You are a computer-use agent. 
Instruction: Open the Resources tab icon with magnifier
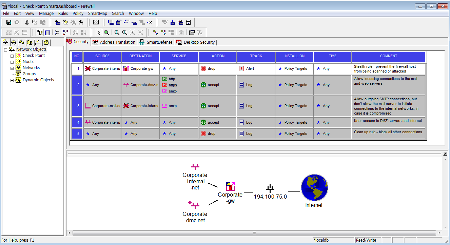pyautogui.click(x=22, y=42)
